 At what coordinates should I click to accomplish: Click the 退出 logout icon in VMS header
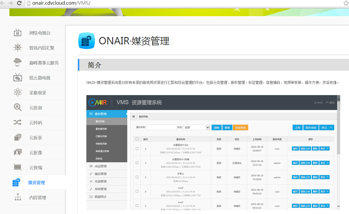(x=327, y=102)
